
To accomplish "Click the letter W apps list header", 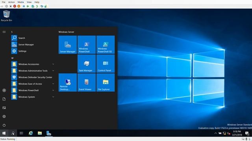I will coord(12,58).
